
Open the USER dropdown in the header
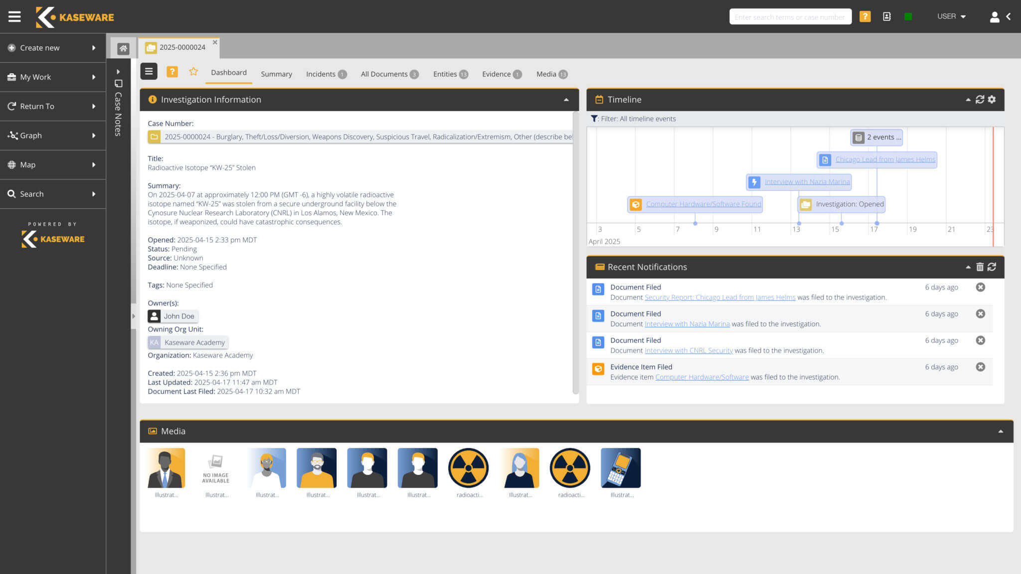pyautogui.click(x=950, y=16)
